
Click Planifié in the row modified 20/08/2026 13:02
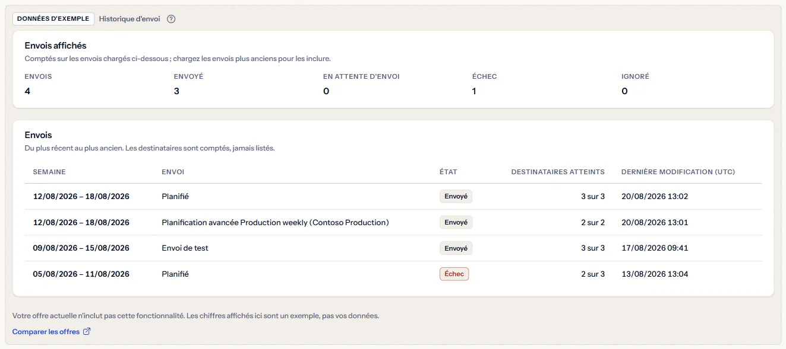coord(175,197)
